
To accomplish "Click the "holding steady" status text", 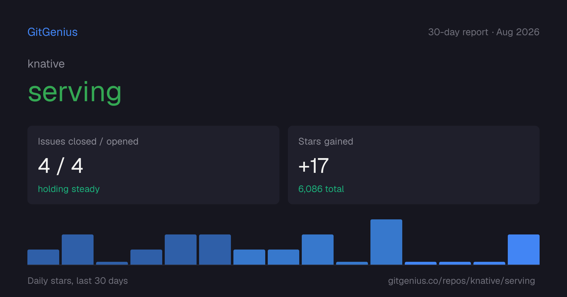I will click(x=69, y=189).
